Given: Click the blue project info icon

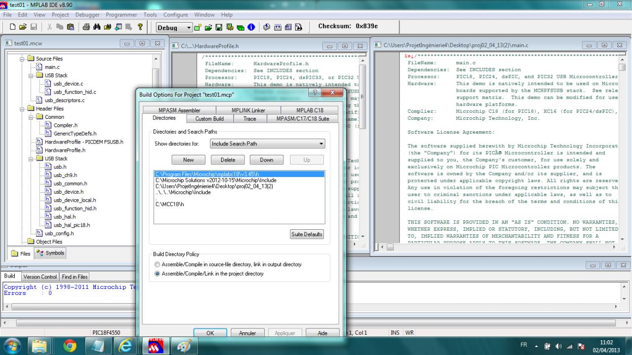Looking at the screenshot, I should click(251, 28).
